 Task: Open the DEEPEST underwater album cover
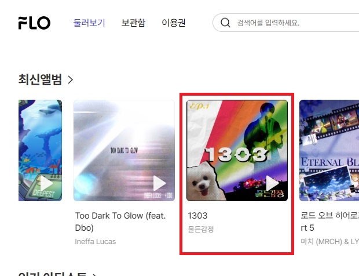[x=40, y=150]
